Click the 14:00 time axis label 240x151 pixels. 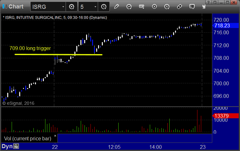[x=155, y=147]
